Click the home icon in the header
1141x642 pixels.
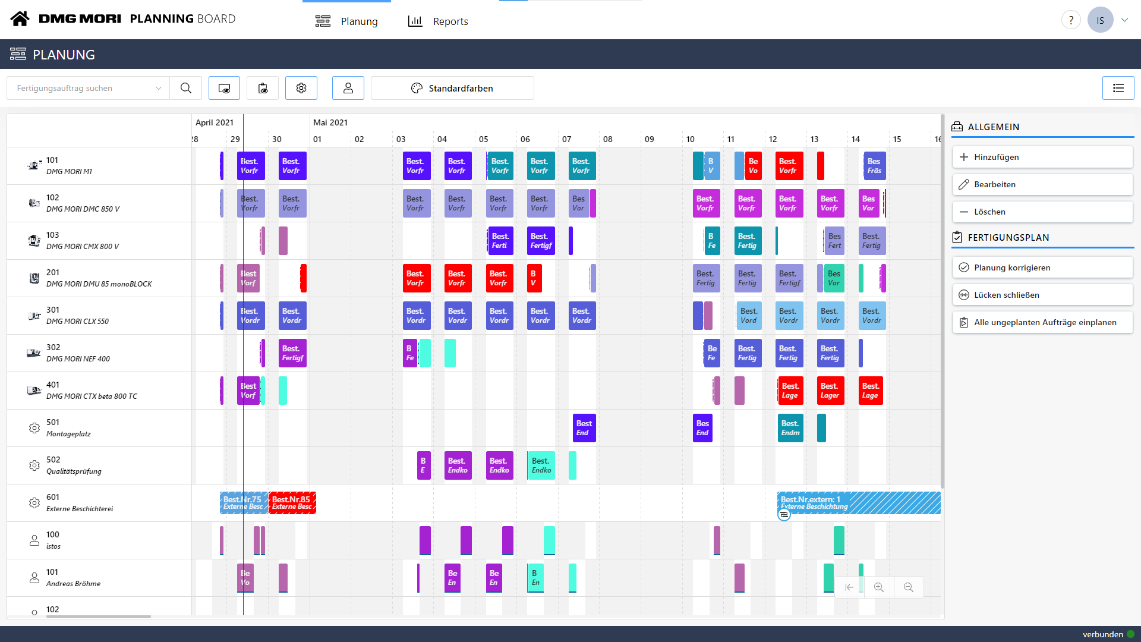click(x=20, y=19)
